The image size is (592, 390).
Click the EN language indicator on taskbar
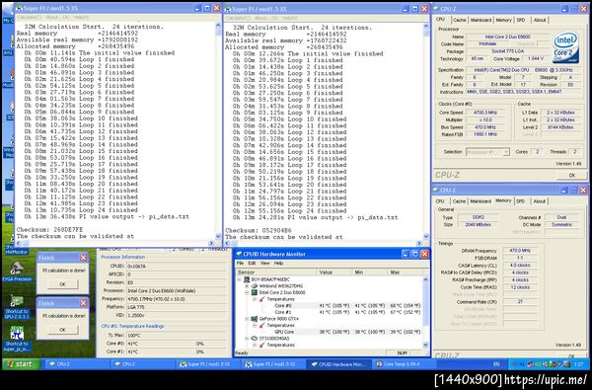pyautogui.click(x=496, y=364)
